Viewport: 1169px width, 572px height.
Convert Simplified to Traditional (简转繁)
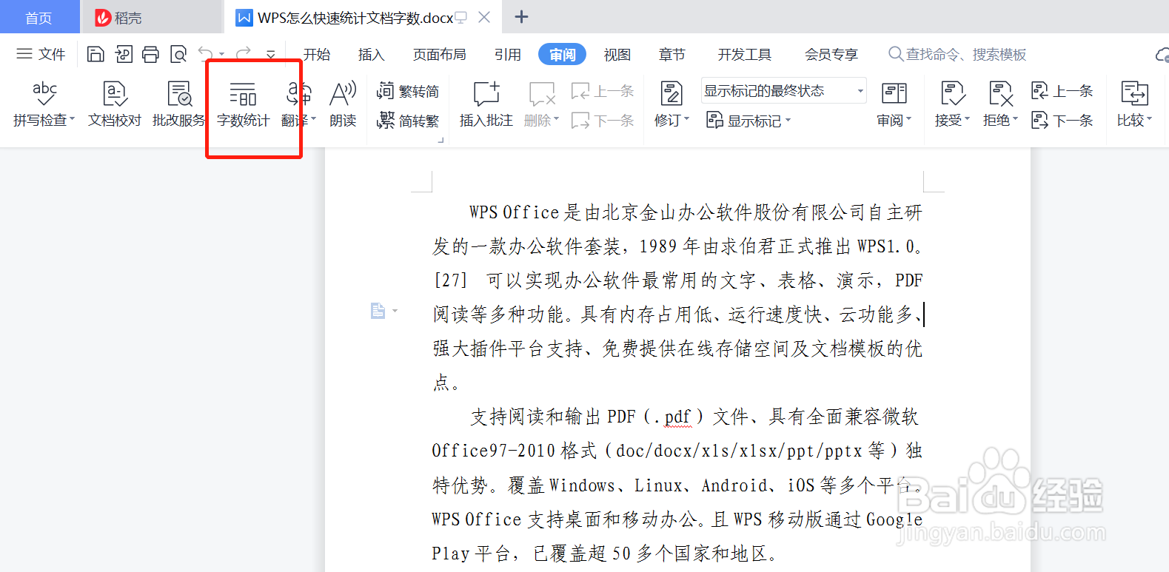point(408,121)
